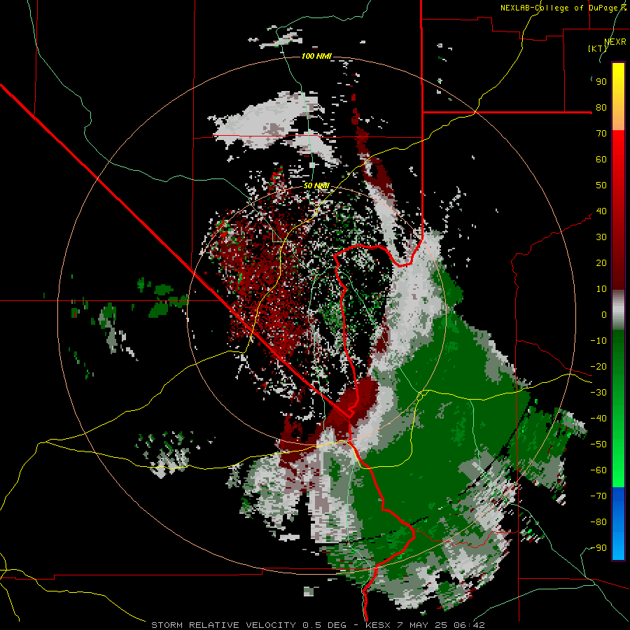This screenshot has width=630, height=630.
Task: Click the -70 value on the scale
Action: (x=598, y=496)
